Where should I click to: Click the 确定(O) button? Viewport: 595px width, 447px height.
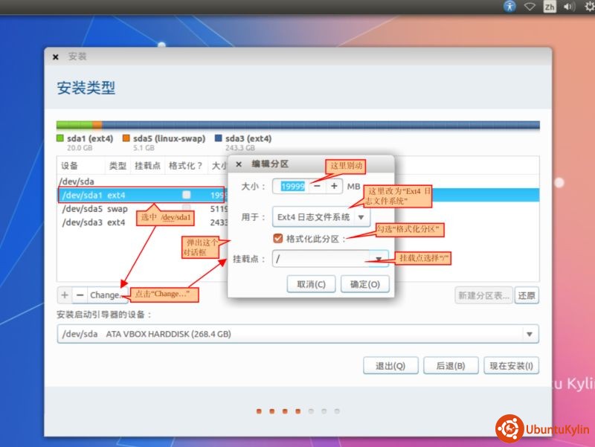click(x=364, y=284)
